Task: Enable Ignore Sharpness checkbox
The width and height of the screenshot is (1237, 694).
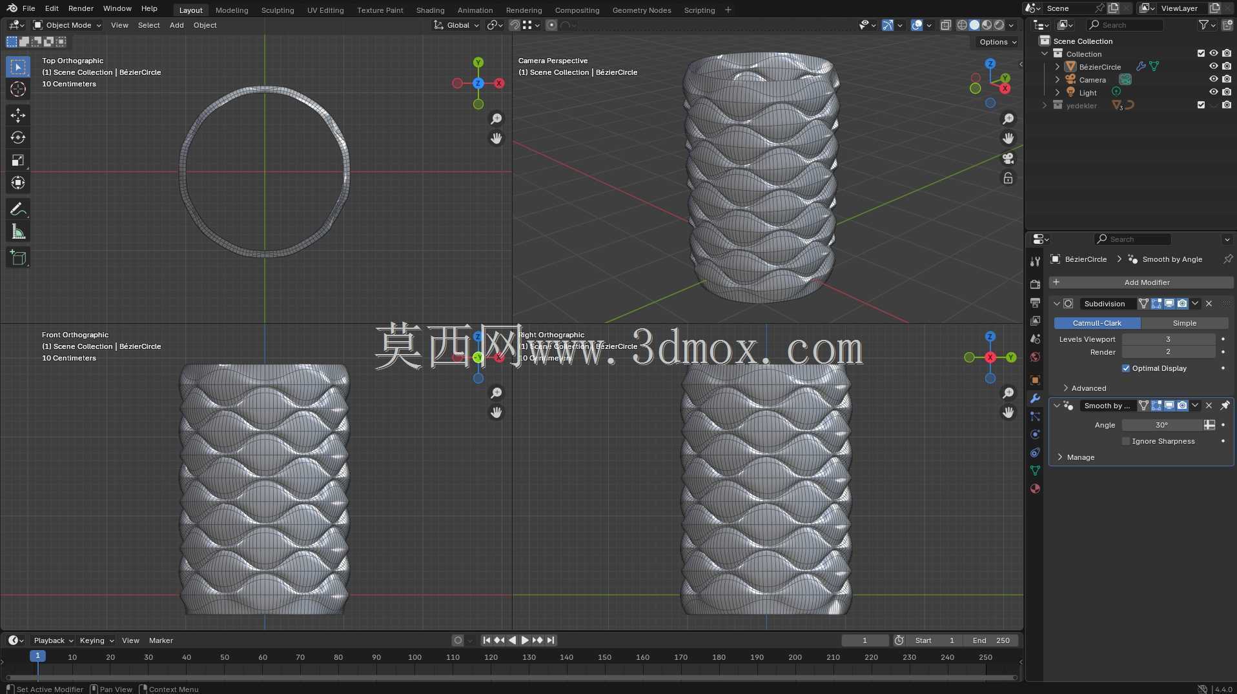Action: tap(1126, 441)
